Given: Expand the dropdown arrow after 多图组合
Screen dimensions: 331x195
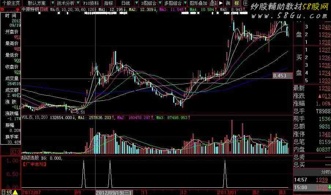Looking at the screenshot, I should click(x=185, y=3).
